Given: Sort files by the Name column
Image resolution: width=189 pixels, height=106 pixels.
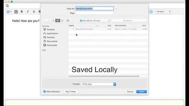Looking at the screenshot, I should coord(83,26).
